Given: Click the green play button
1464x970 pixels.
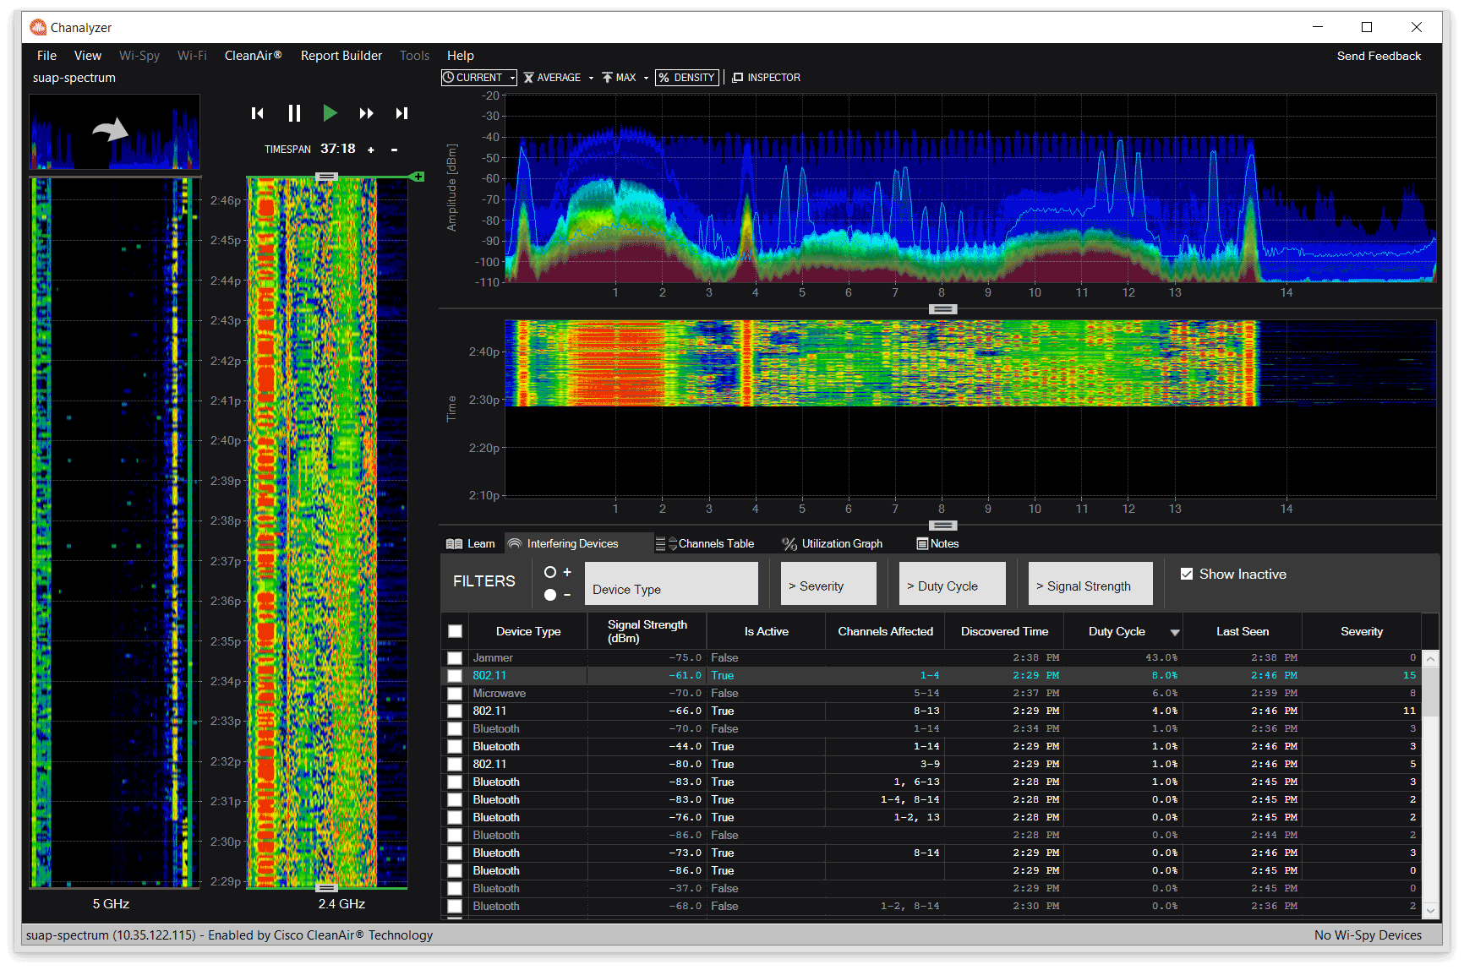Looking at the screenshot, I should tap(330, 113).
